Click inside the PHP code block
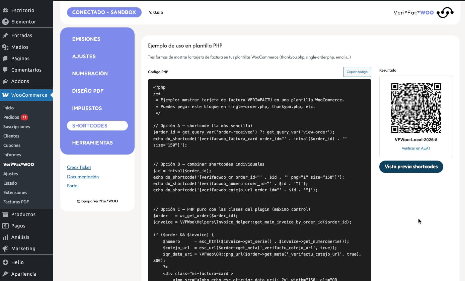The height and width of the screenshot is (281, 465). tap(259, 180)
